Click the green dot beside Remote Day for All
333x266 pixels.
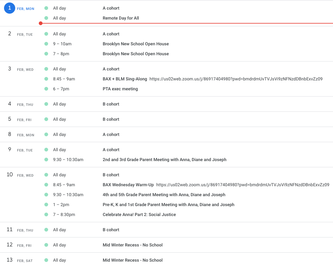tap(46, 18)
